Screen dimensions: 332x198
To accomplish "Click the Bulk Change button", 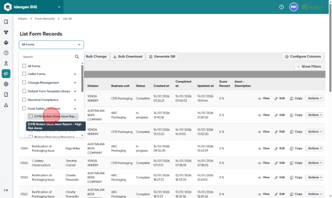I will [x=96, y=56].
